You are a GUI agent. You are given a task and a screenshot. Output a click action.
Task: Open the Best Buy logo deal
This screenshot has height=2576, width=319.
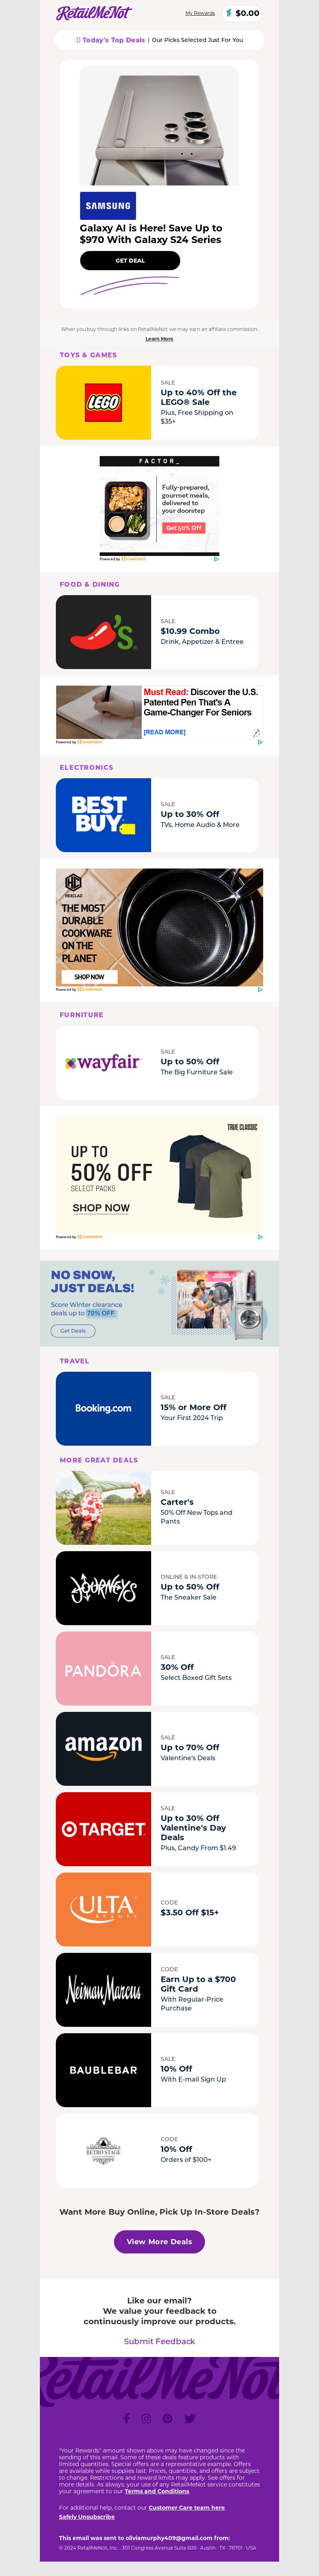(104, 815)
